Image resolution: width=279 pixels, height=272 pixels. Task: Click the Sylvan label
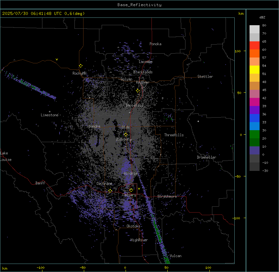click(x=126, y=79)
